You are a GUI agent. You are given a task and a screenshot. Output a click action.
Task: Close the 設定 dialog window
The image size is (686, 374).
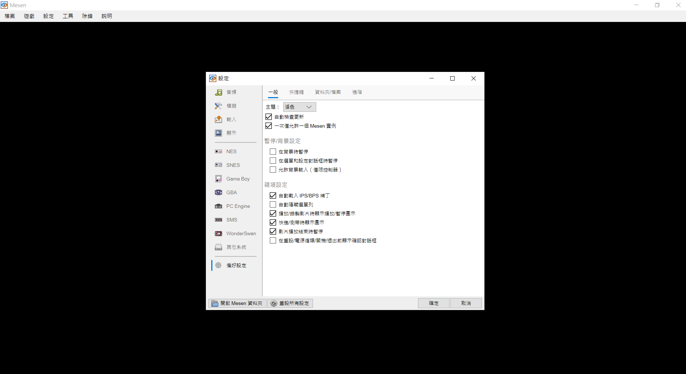[474, 78]
